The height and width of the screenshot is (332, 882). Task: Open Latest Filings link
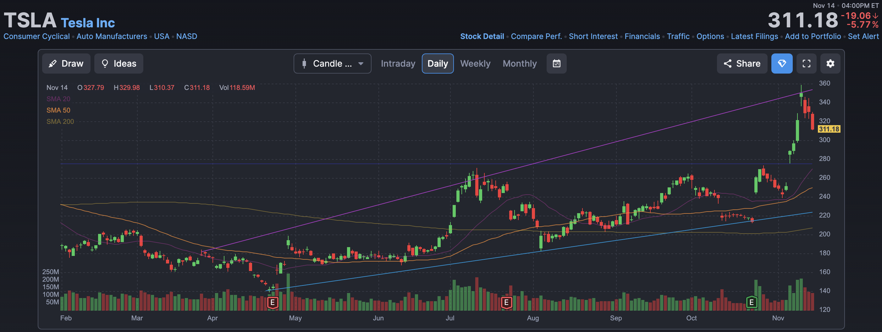(754, 36)
